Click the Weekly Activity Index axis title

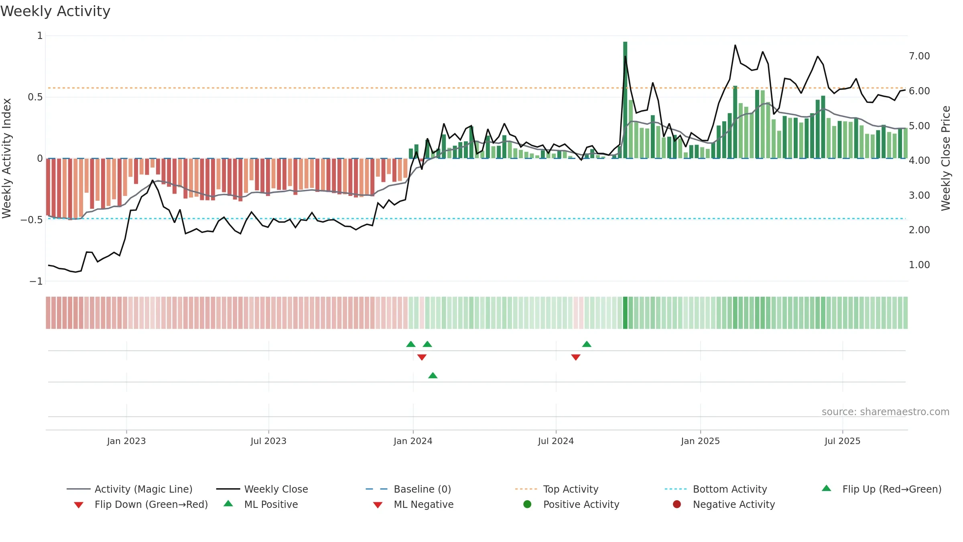[7, 158]
